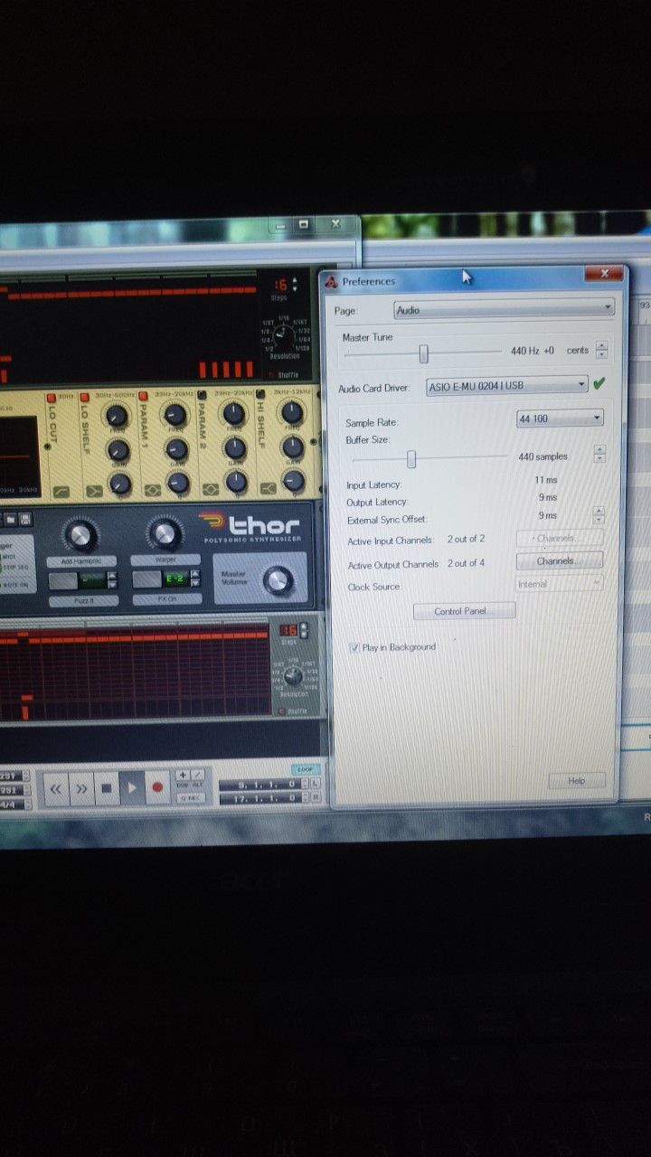Viewport: 651px width, 1157px height.
Task: Open the Clock Source dropdown
Action: click(559, 584)
